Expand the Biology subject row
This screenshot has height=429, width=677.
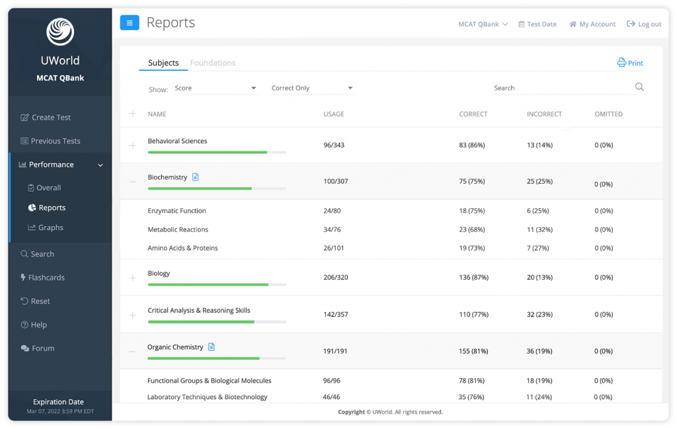click(133, 278)
